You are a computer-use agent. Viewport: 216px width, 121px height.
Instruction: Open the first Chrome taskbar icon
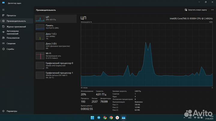(x=105, y=118)
